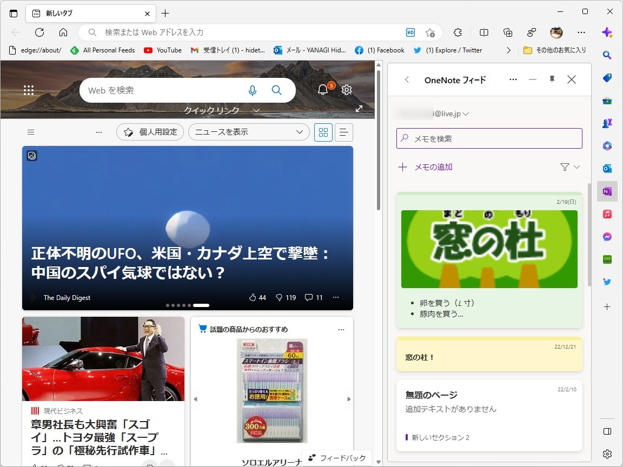623x467 pixels.
Task: Switch the news feed to grid layout
Action: coord(323,132)
